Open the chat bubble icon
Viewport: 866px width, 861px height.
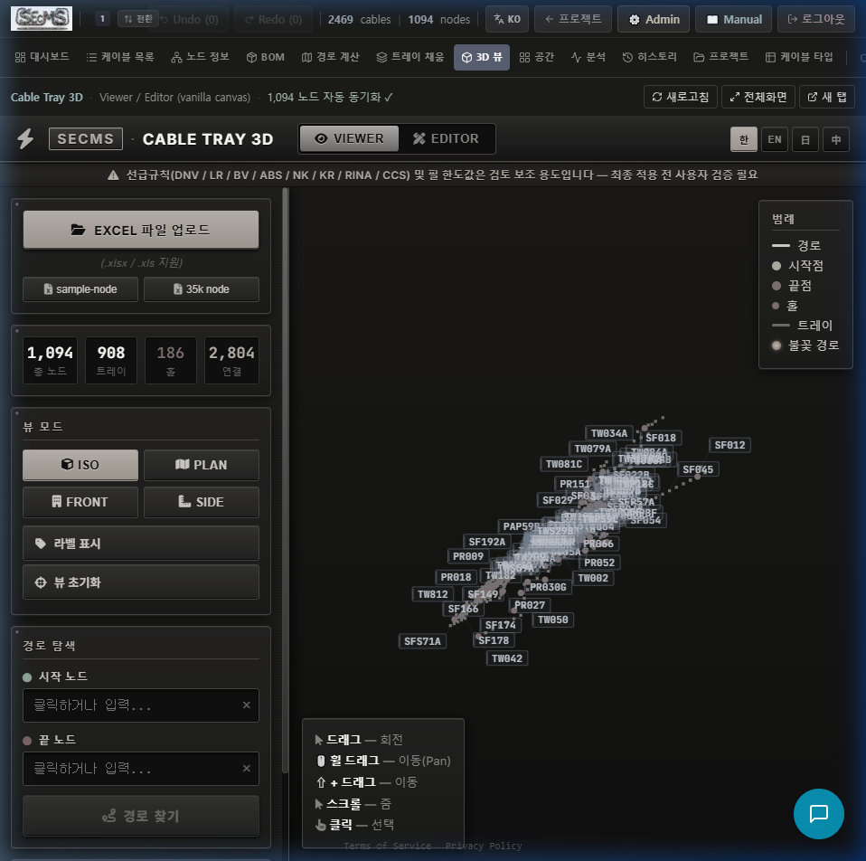click(x=818, y=813)
